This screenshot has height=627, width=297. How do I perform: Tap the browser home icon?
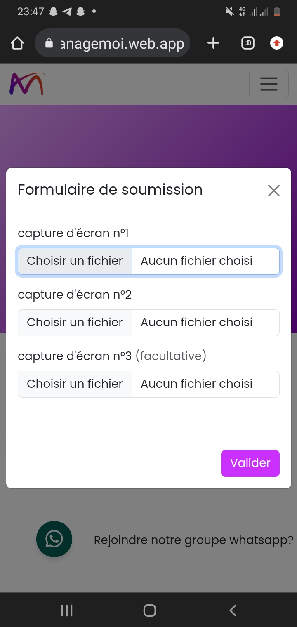pyautogui.click(x=17, y=43)
